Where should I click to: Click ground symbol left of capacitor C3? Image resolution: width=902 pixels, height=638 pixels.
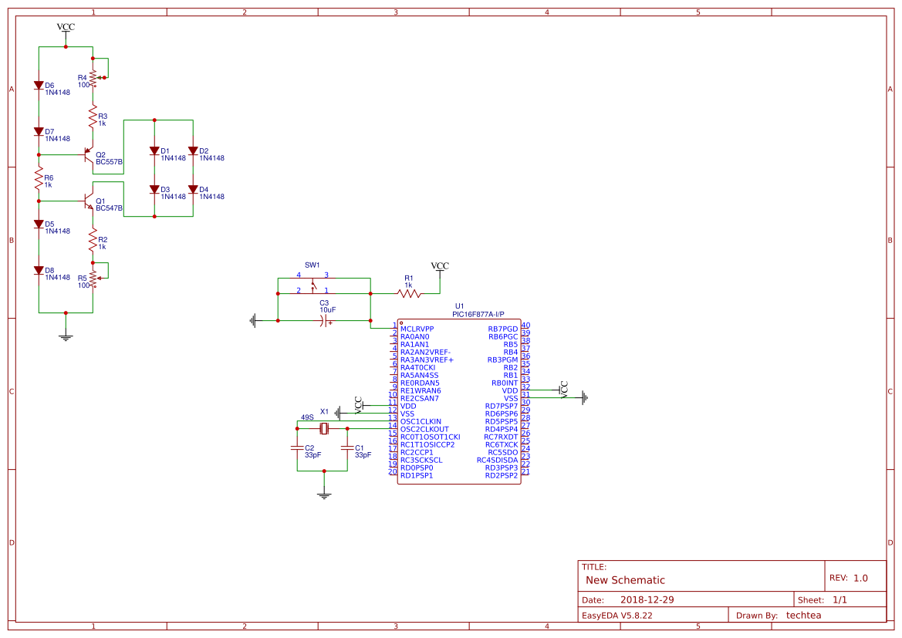[x=254, y=321]
